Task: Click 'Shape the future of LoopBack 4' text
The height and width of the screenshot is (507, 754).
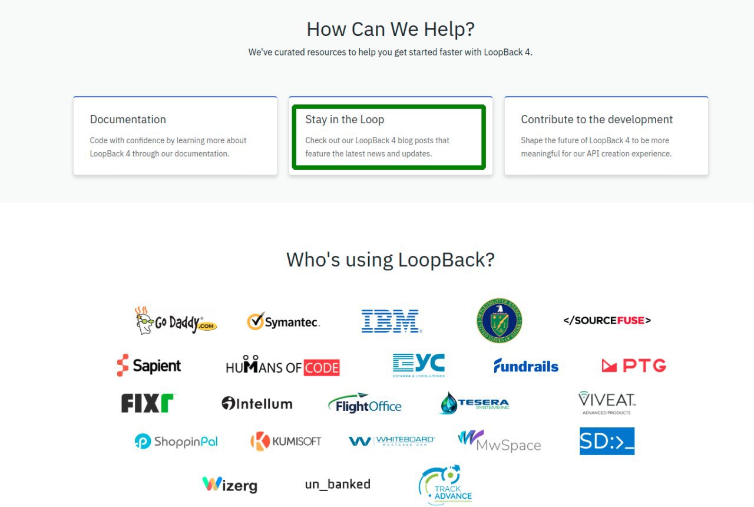Action: pos(596,147)
